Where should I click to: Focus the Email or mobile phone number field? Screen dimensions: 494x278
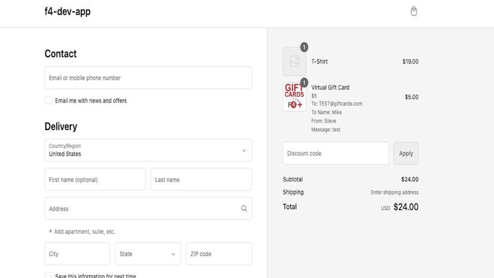point(148,78)
